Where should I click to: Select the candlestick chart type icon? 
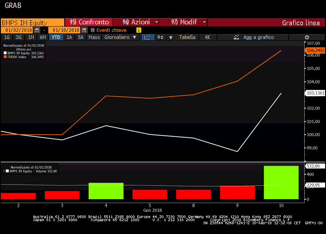[160, 38]
